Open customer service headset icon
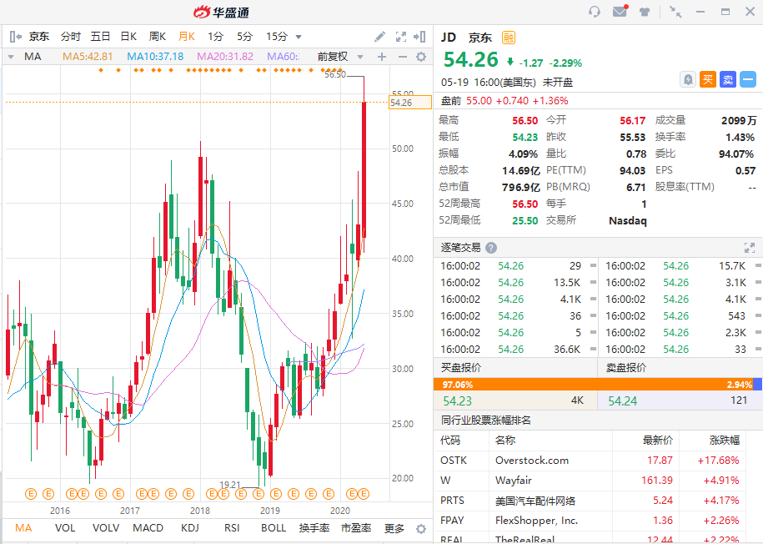This screenshot has width=763, height=544. tap(595, 12)
